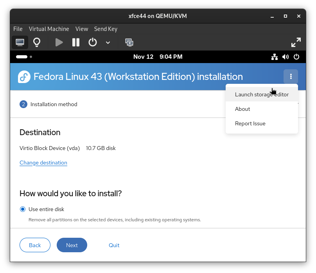Click the Next button
Viewport: 316px width, 273px height.
(72, 245)
